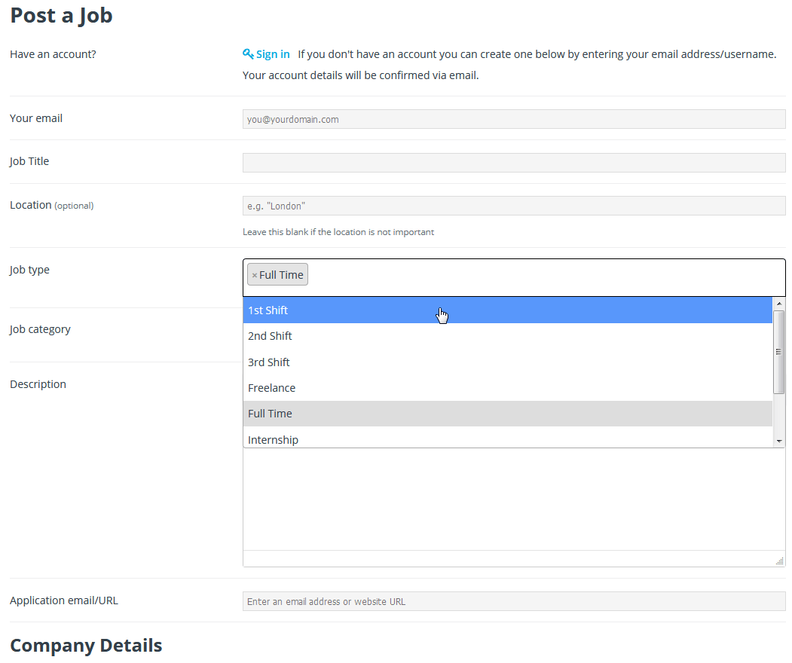Select 1st Shift from the job type list

point(507,310)
